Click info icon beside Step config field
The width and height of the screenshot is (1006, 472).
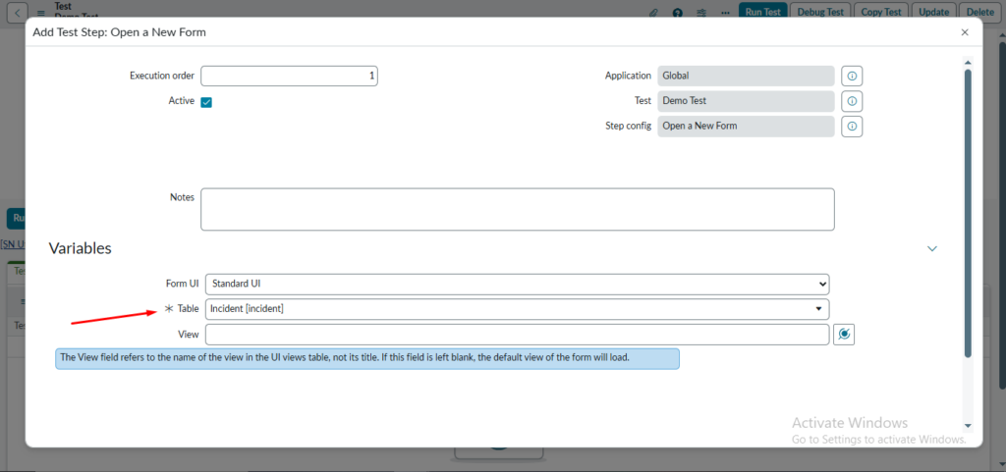pyautogui.click(x=852, y=127)
